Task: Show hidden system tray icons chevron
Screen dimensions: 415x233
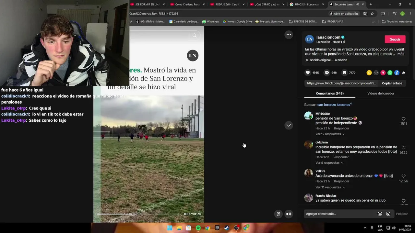Action: [365, 228]
